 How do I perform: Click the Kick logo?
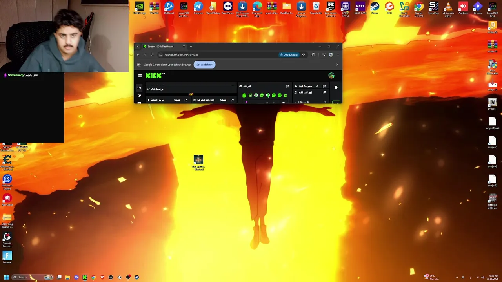point(155,76)
